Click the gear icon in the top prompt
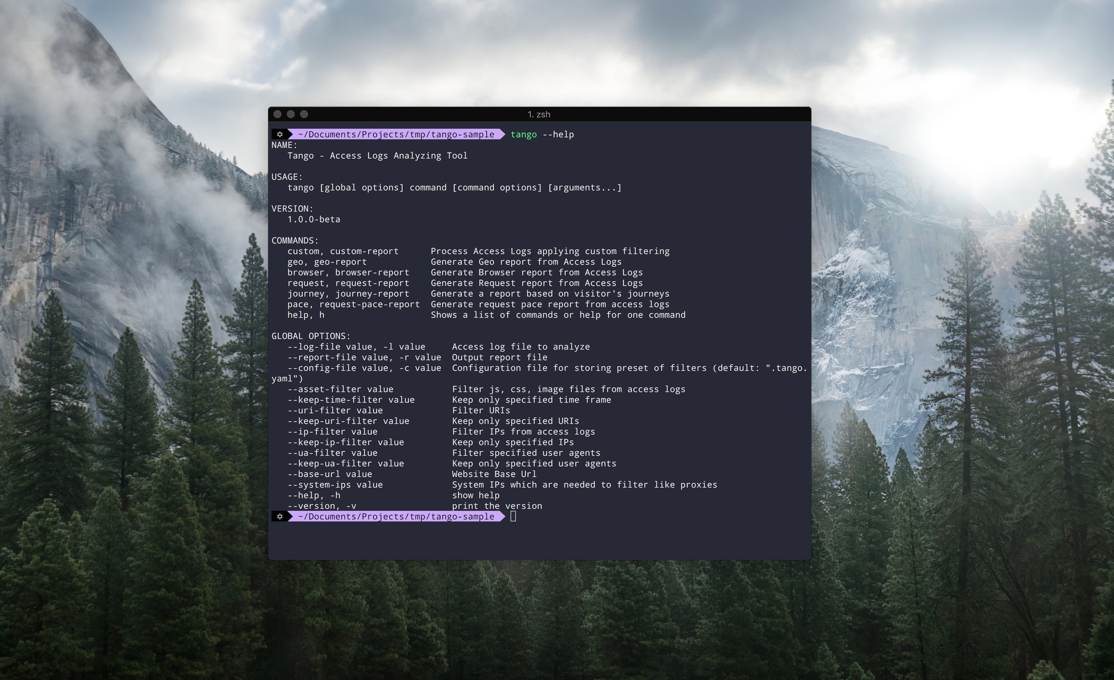The width and height of the screenshot is (1114, 680). tap(279, 135)
